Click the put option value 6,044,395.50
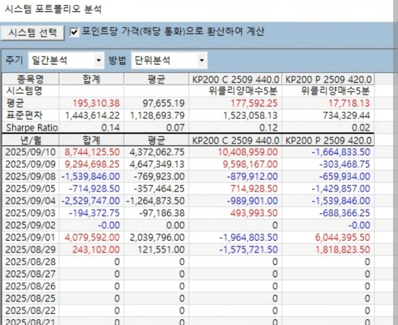Viewport: 398px width, 325px height. coord(342,238)
